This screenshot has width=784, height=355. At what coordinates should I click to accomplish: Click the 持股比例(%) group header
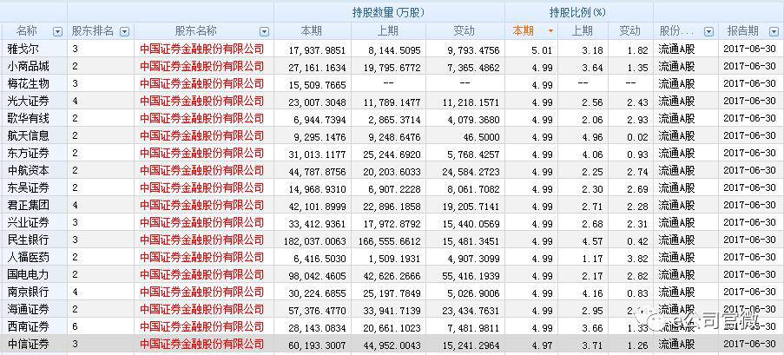click(x=577, y=12)
